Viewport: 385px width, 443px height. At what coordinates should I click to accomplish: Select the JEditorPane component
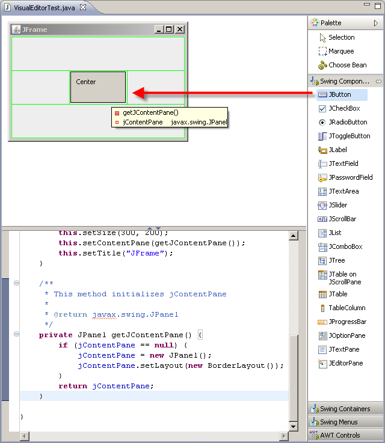340,363
